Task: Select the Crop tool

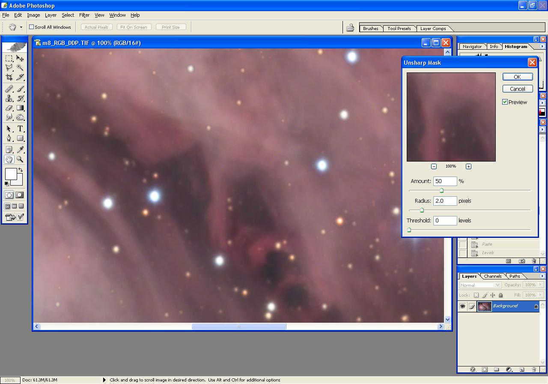Action: 9,77
